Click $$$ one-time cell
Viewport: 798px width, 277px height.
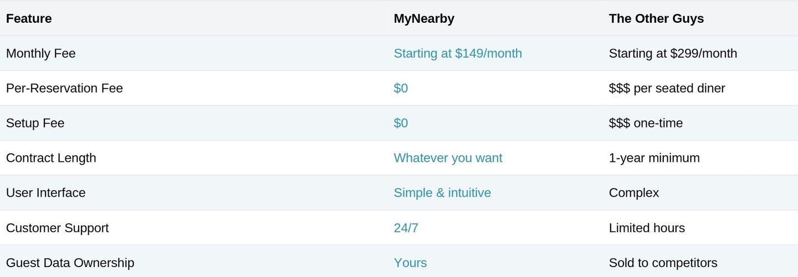(x=646, y=123)
